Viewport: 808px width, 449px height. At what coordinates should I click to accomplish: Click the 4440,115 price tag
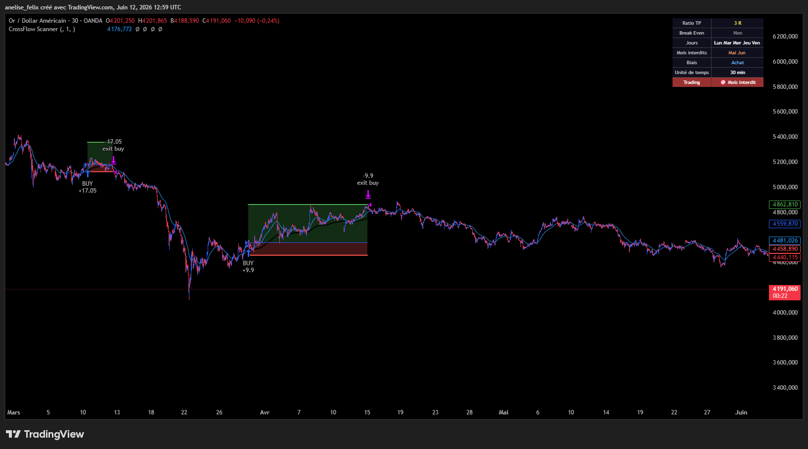[x=785, y=257]
